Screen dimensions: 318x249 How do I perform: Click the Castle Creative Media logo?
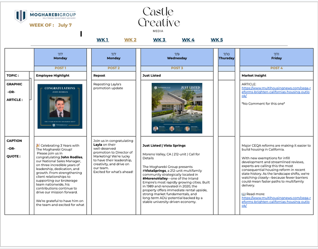point(159,20)
